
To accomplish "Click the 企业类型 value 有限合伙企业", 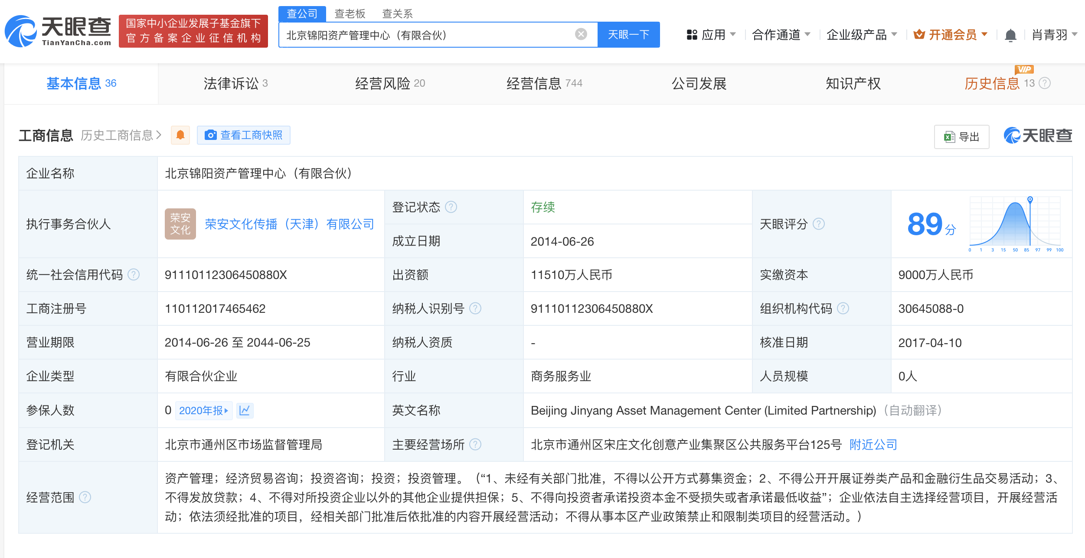I will [201, 376].
